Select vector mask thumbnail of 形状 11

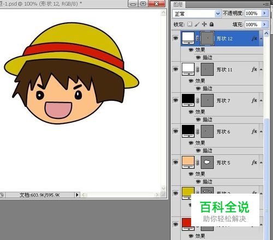tap(207, 69)
